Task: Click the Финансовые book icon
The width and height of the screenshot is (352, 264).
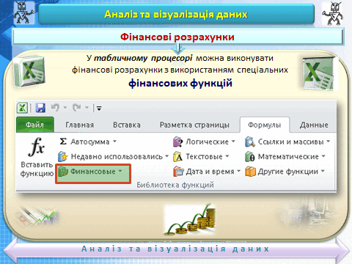Action: point(63,172)
